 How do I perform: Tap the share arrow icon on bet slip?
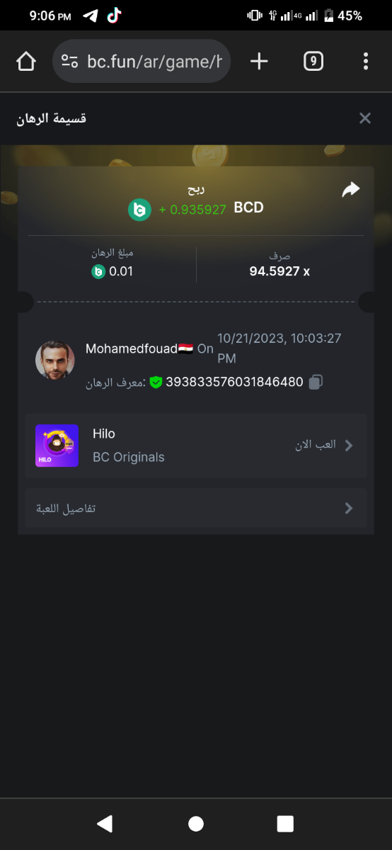[351, 189]
